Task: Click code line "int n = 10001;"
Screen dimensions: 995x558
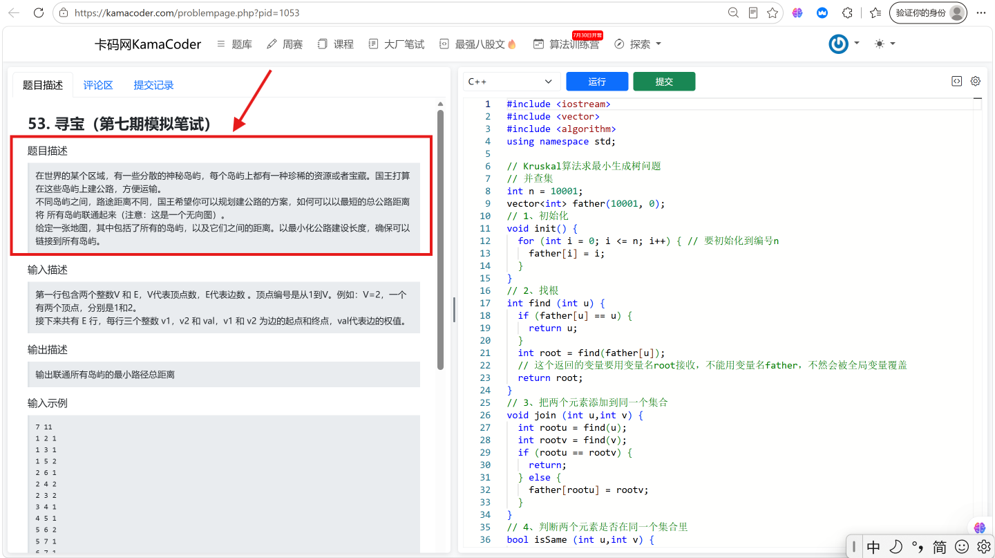Action: 544,191
